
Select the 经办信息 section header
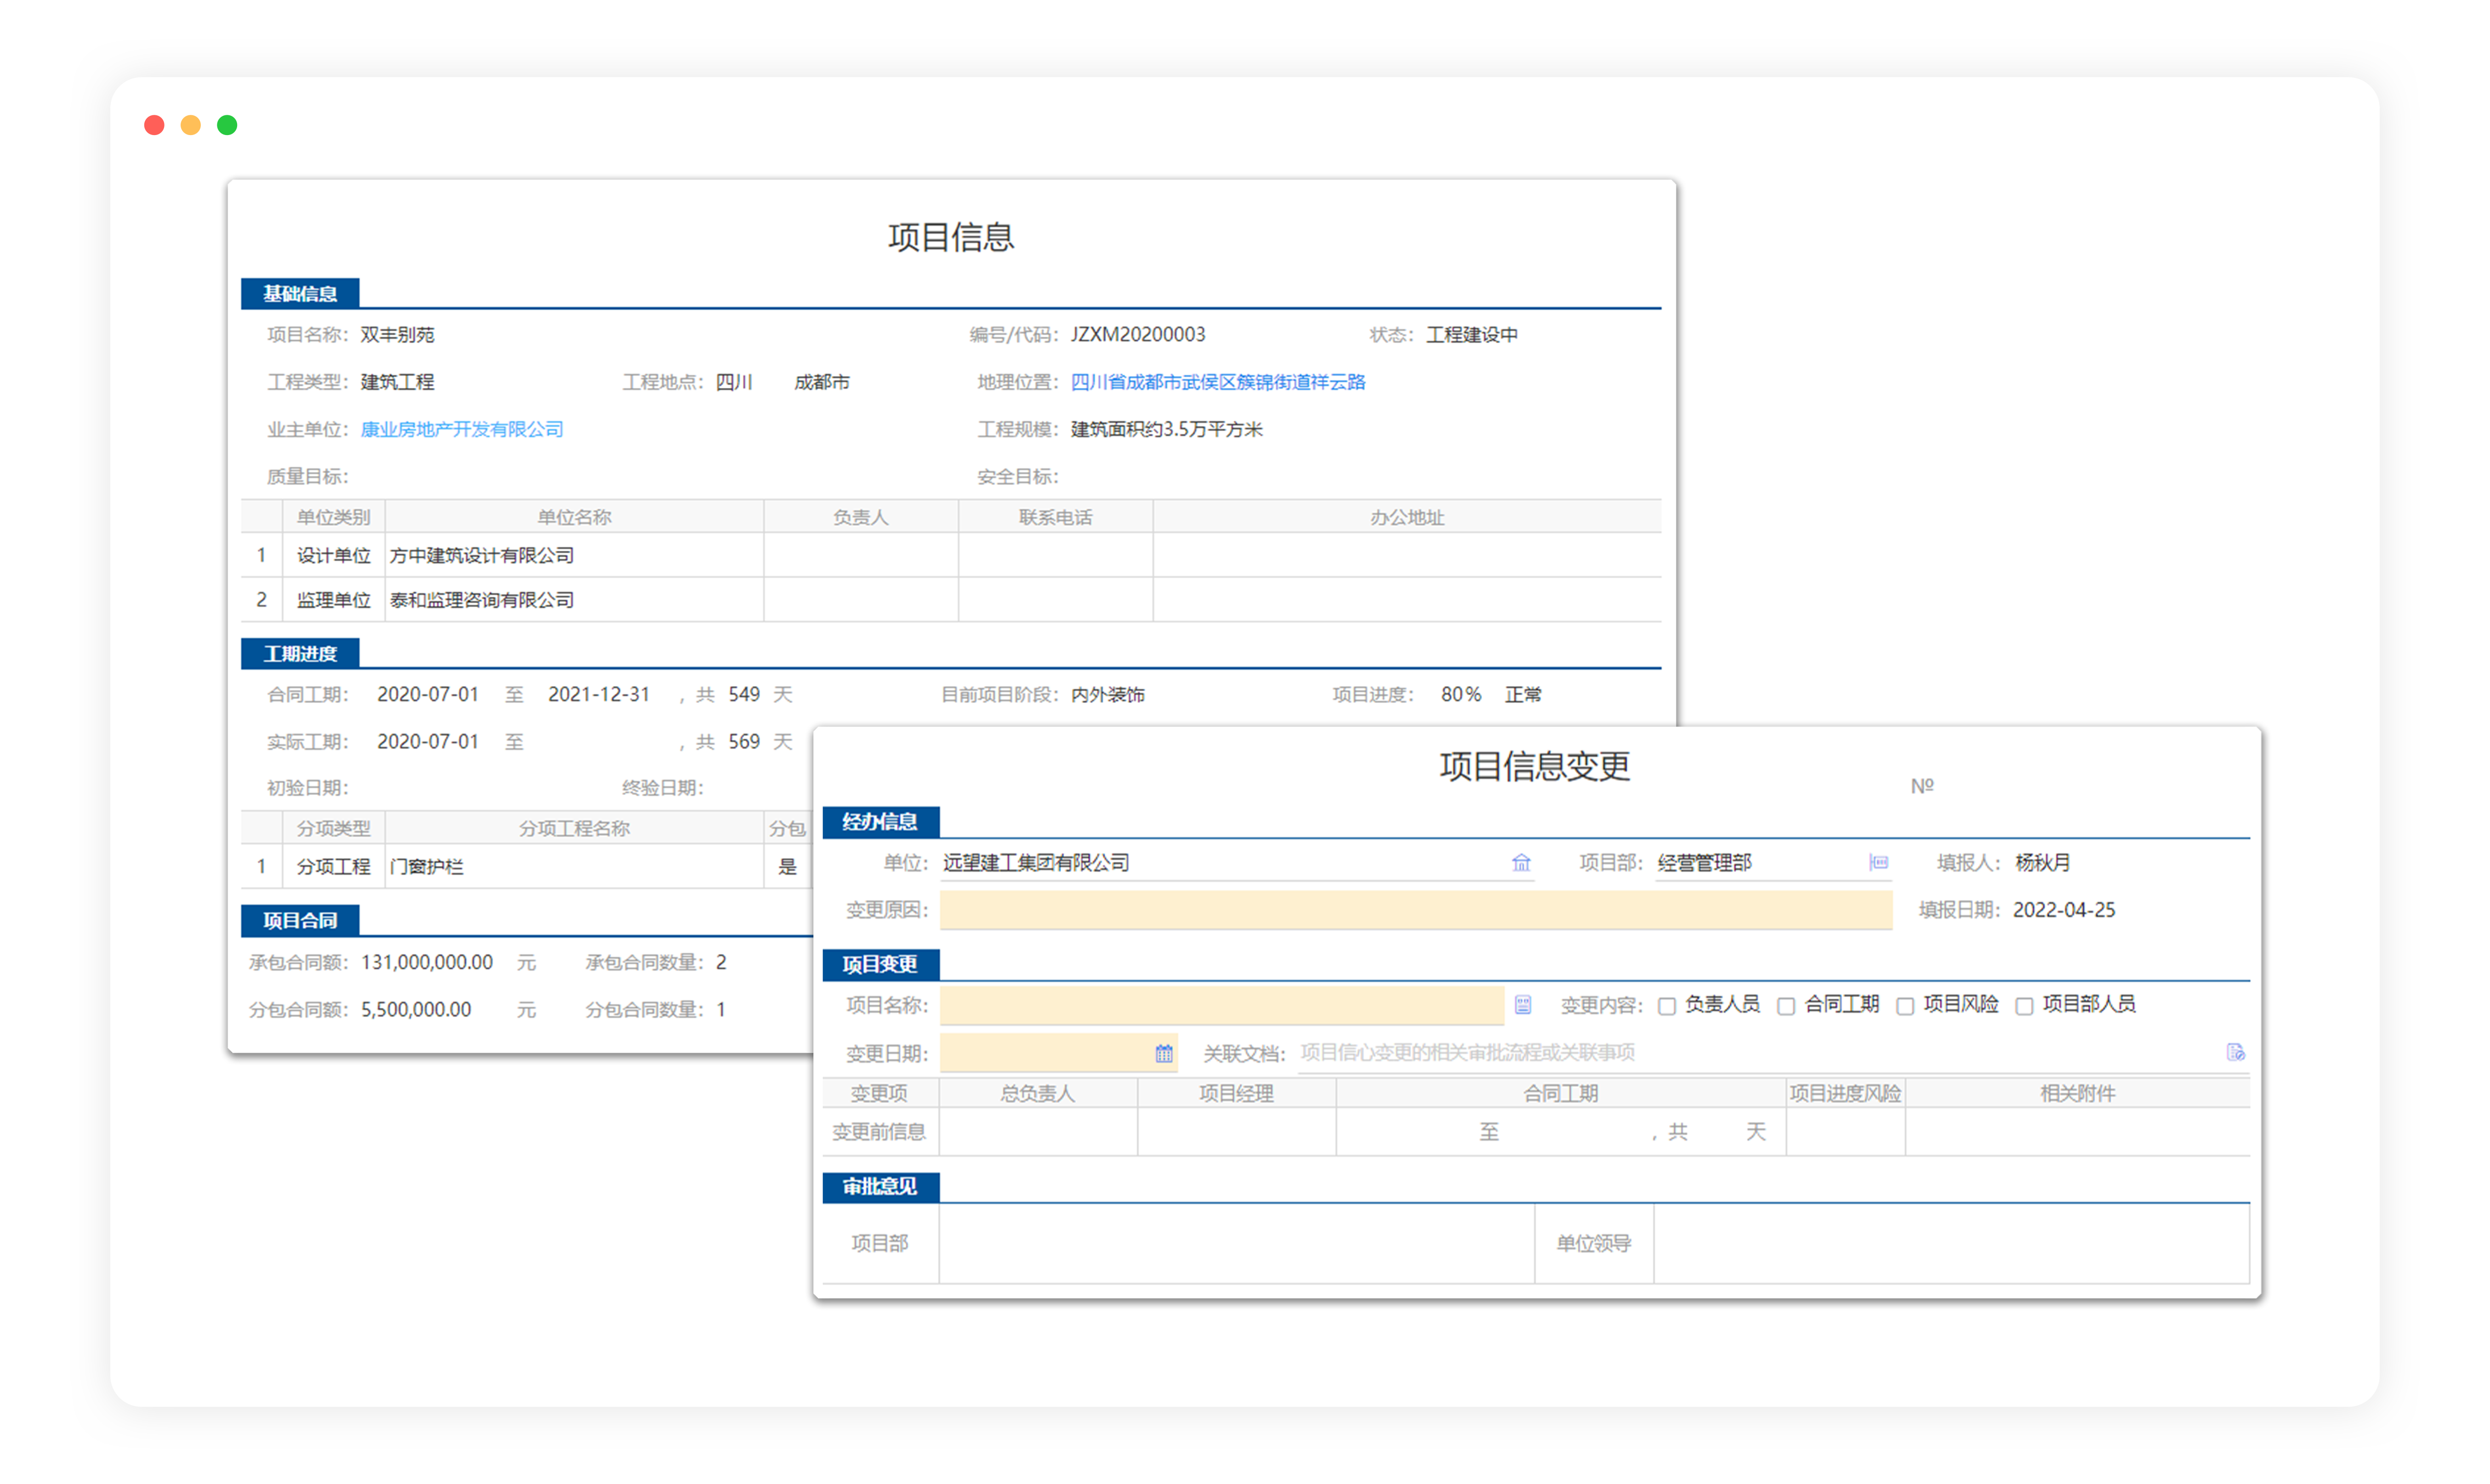[x=880, y=822]
